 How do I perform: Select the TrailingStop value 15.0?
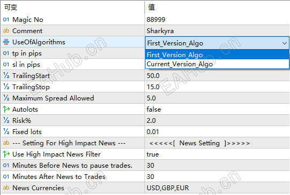(x=153, y=87)
